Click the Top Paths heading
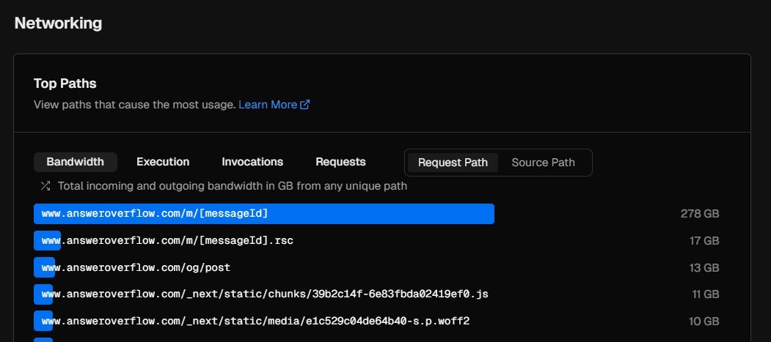 point(65,83)
